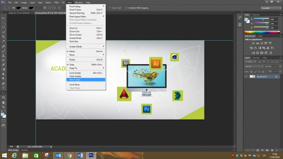The height and width of the screenshot is (159, 283).
Task: Open the blend mode Normal dropdown
Action: click(254, 67)
